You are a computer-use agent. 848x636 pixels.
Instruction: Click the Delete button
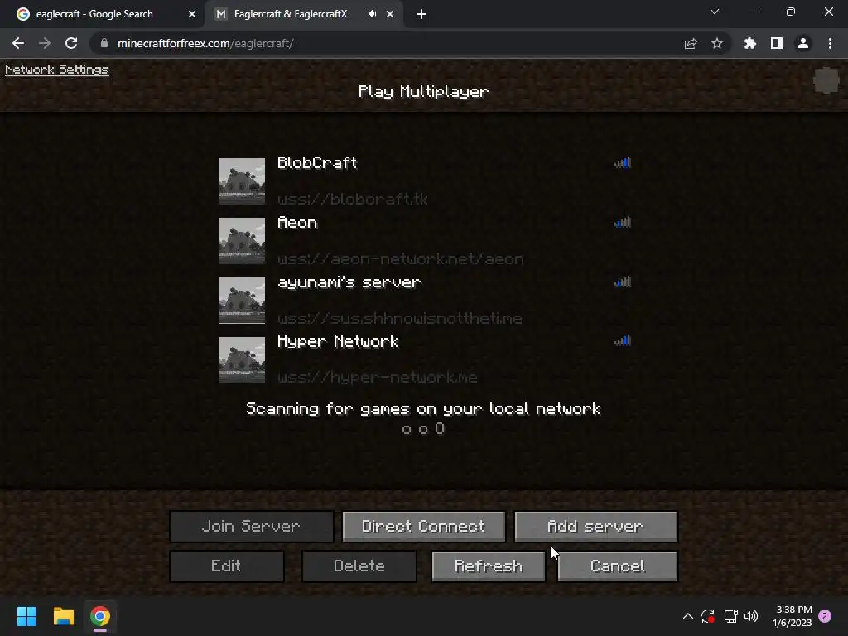click(x=359, y=566)
